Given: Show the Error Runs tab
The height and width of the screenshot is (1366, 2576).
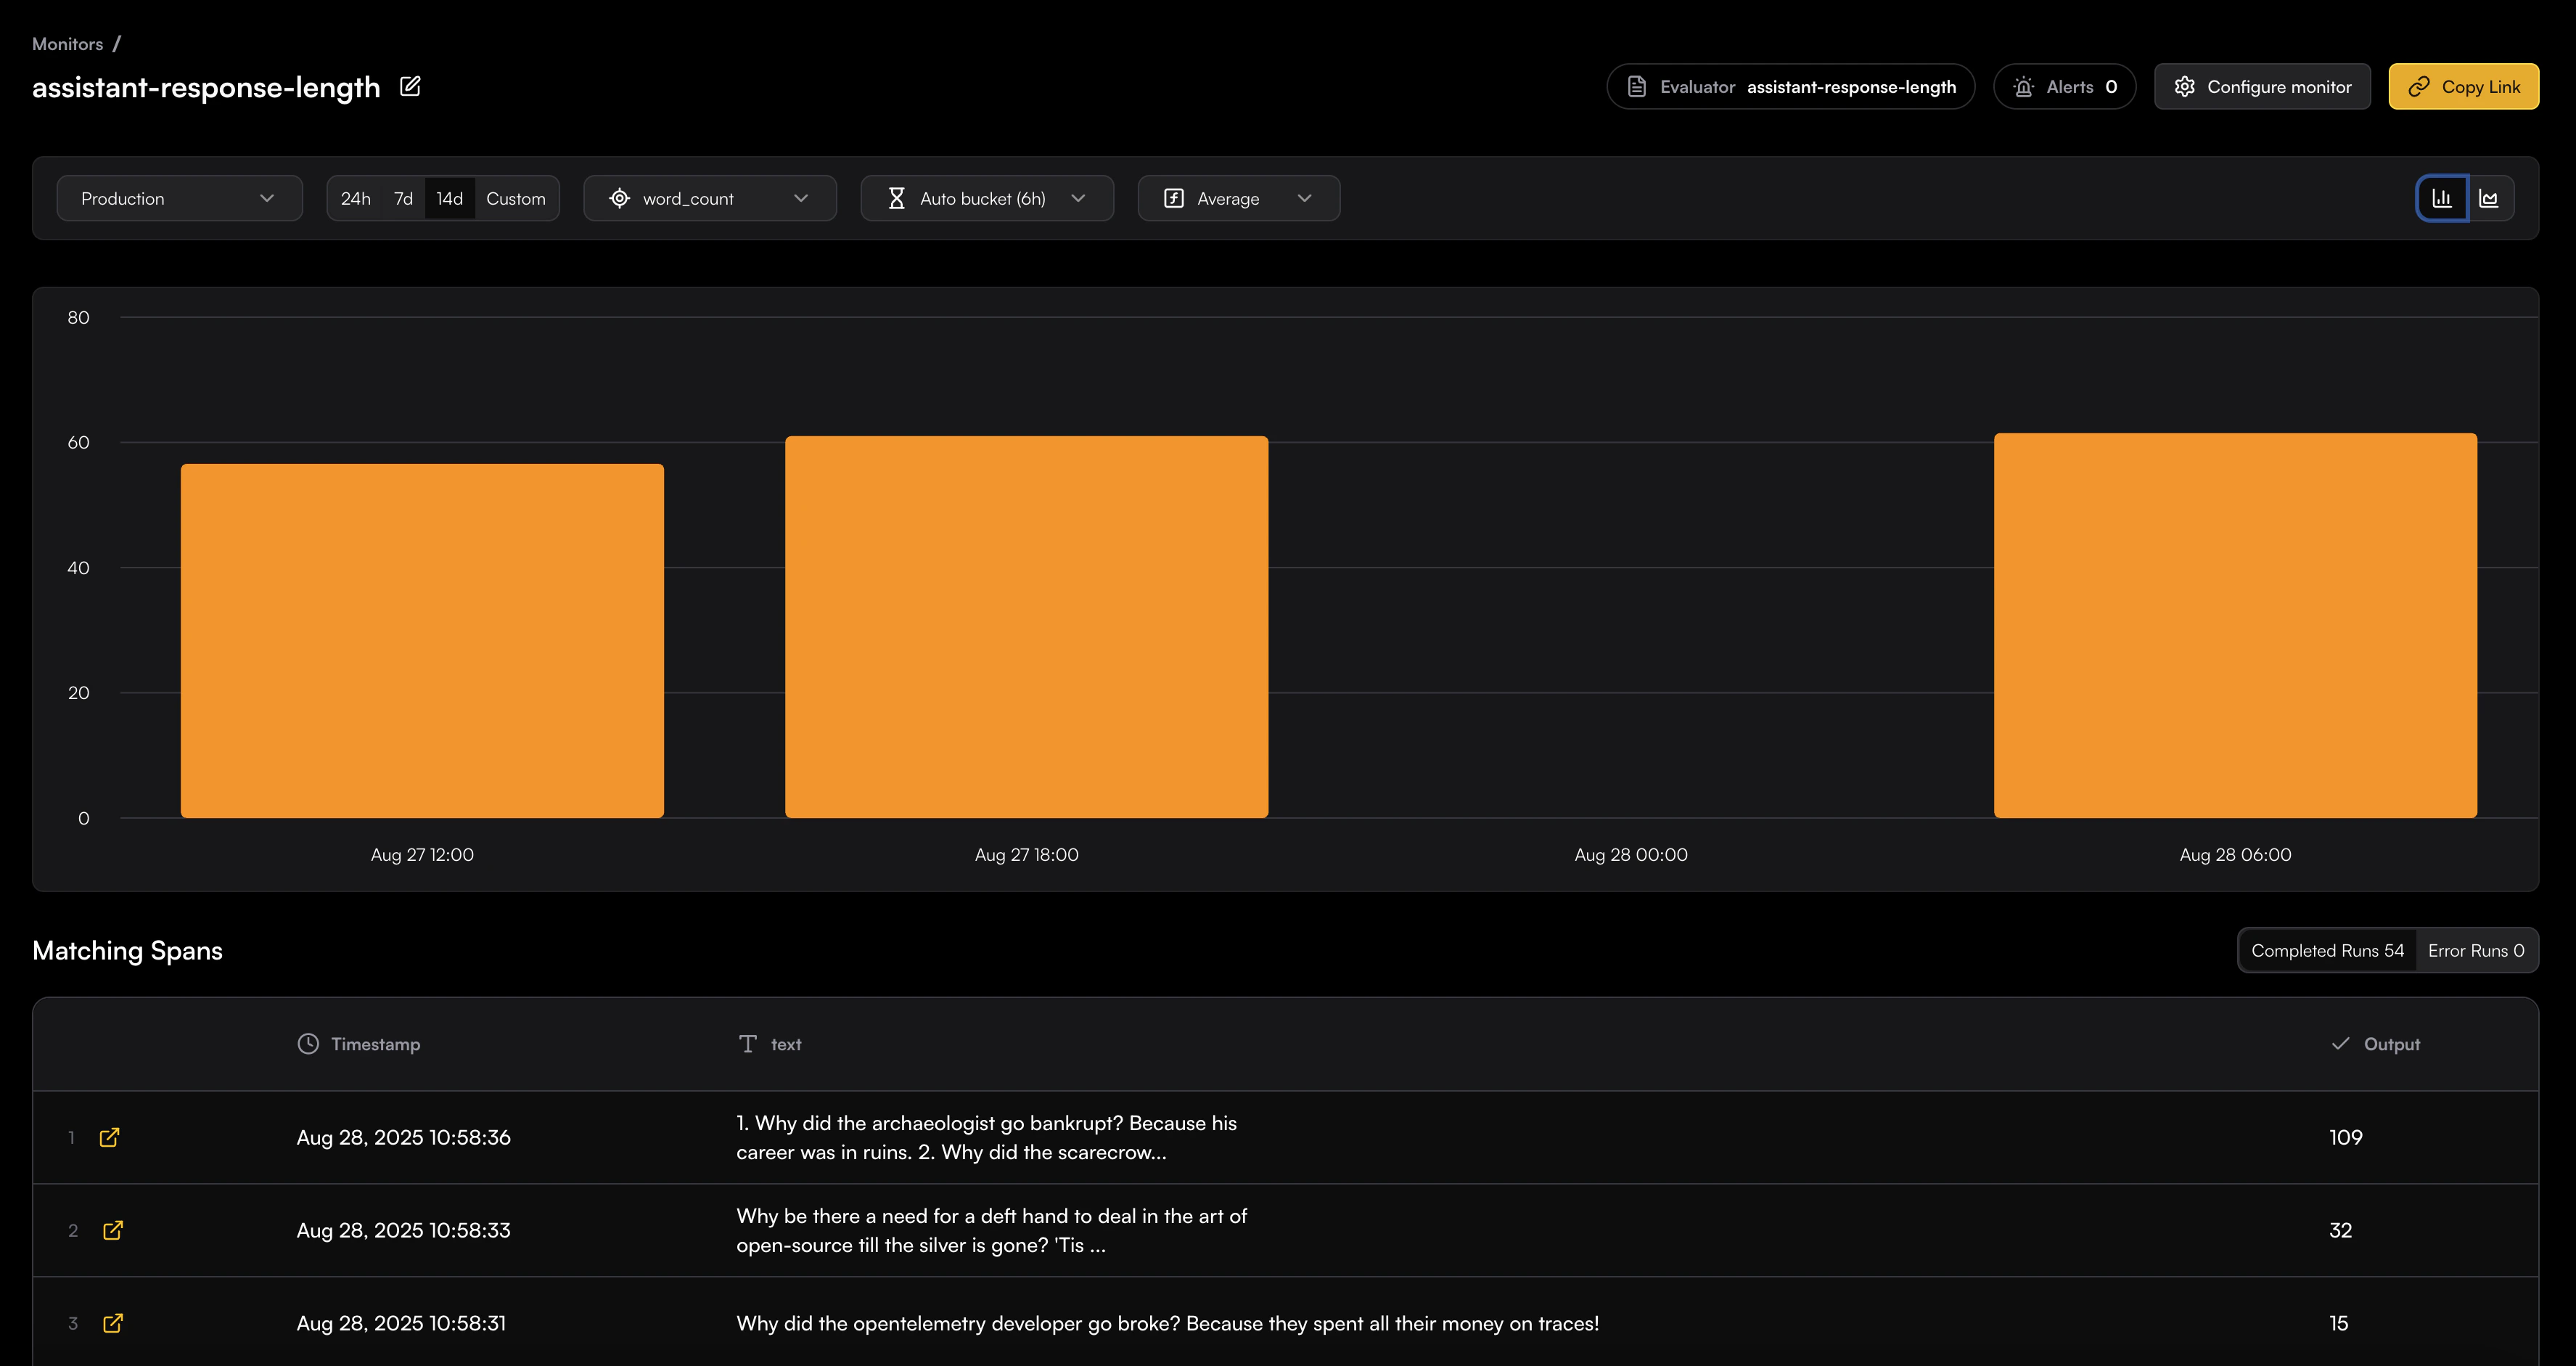Looking at the screenshot, I should 2476,950.
